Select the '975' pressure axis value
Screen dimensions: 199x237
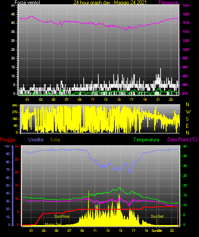click(x=185, y=94)
